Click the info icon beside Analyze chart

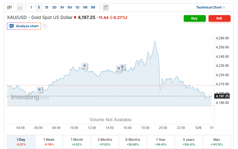(45, 26)
